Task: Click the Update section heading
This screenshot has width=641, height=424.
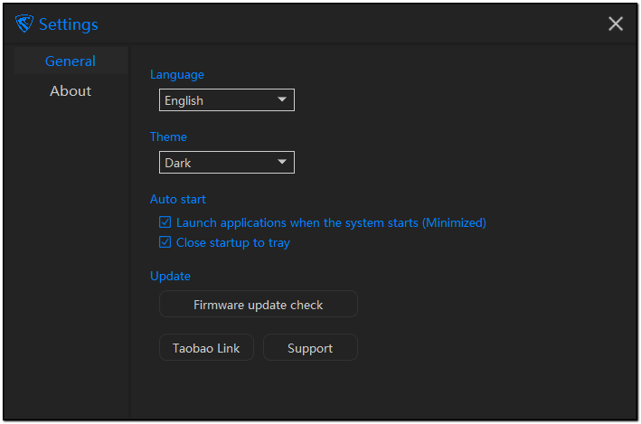Action: click(170, 276)
